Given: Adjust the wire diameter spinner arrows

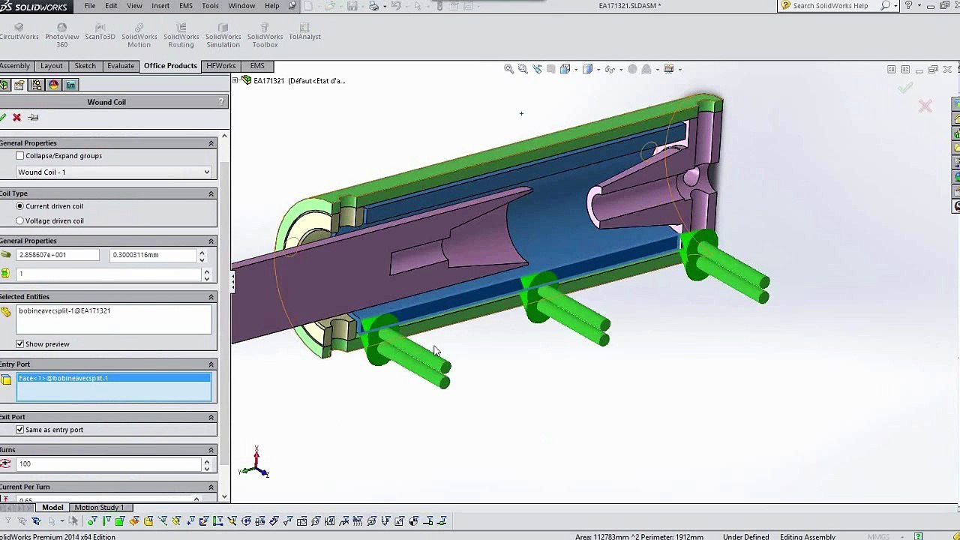Looking at the screenshot, I should (x=202, y=255).
